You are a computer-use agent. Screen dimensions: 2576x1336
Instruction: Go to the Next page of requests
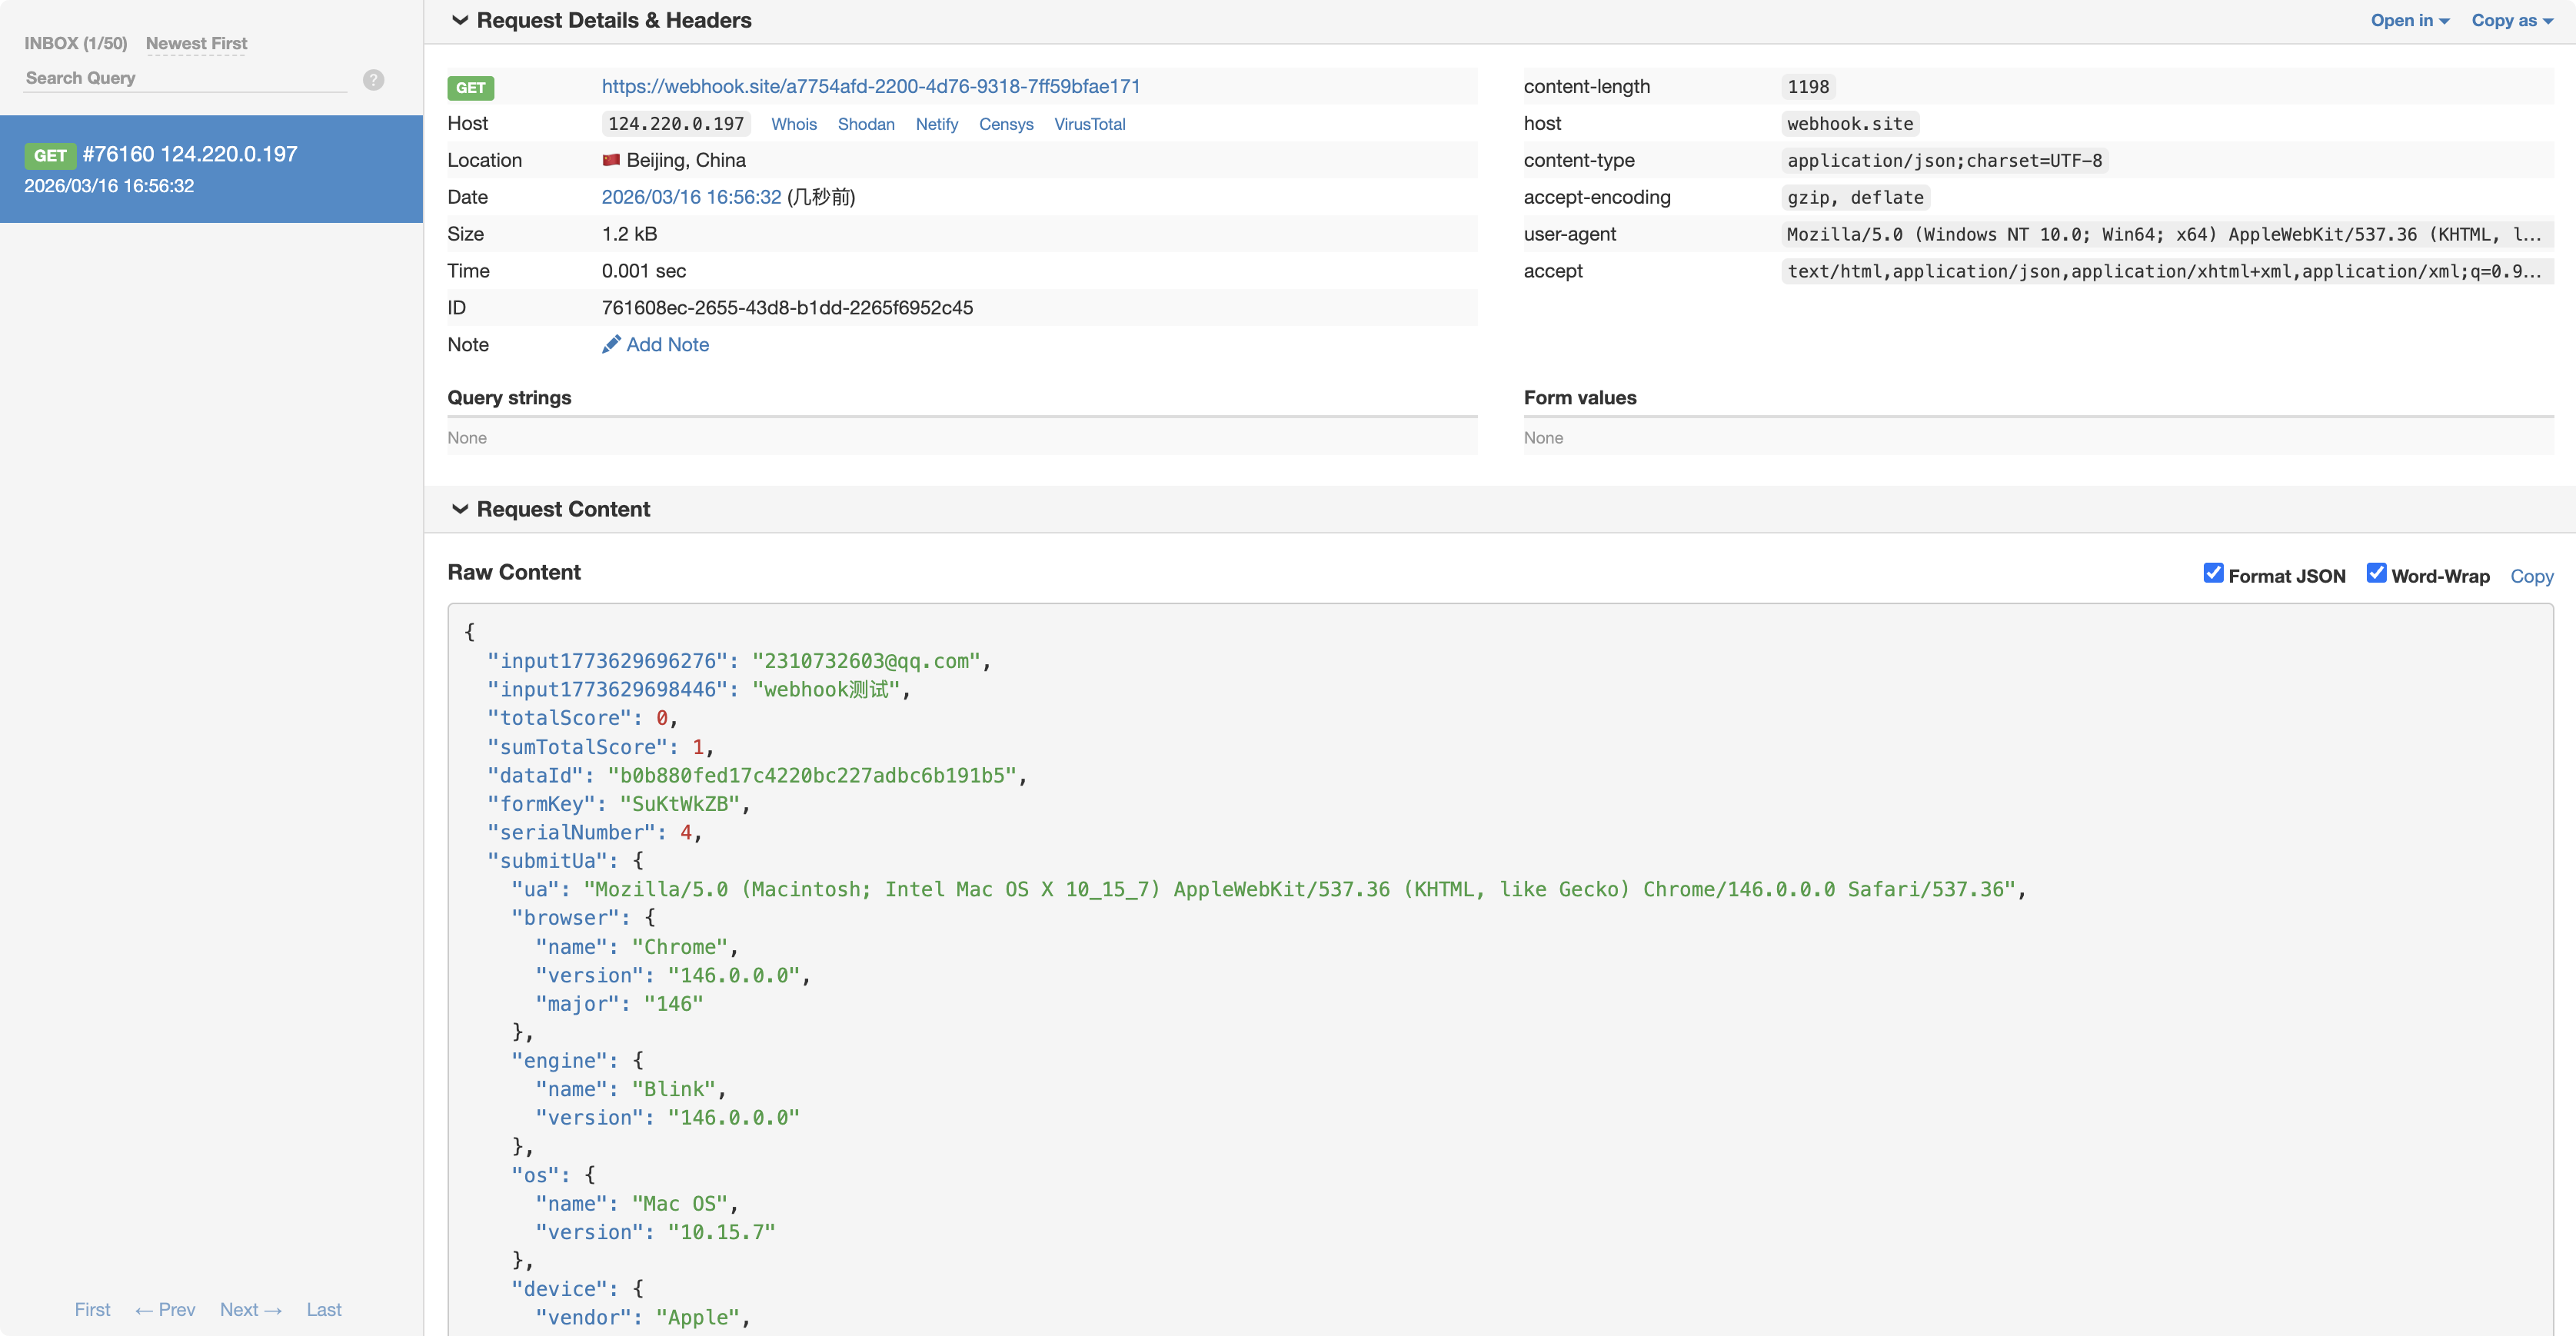[251, 1309]
